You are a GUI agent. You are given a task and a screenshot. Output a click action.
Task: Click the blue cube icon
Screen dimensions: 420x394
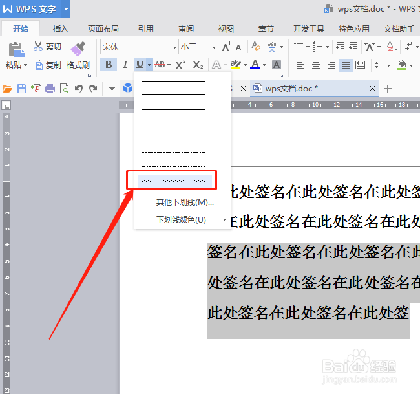[x=128, y=88]
